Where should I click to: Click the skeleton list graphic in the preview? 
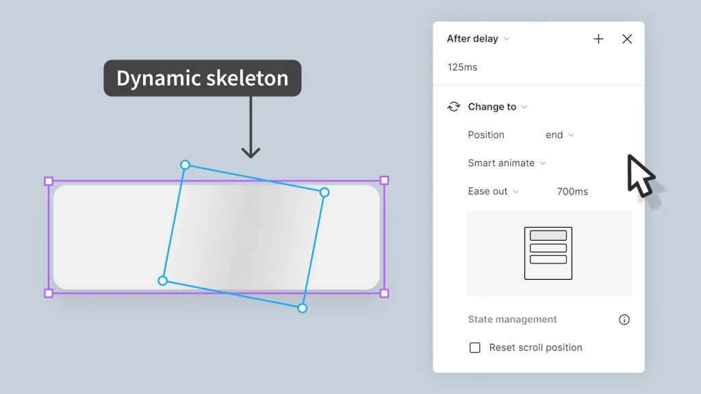(x=549, y=252)
